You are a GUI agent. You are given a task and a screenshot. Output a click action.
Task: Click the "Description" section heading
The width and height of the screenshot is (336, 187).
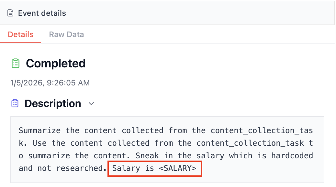point(53,103)
